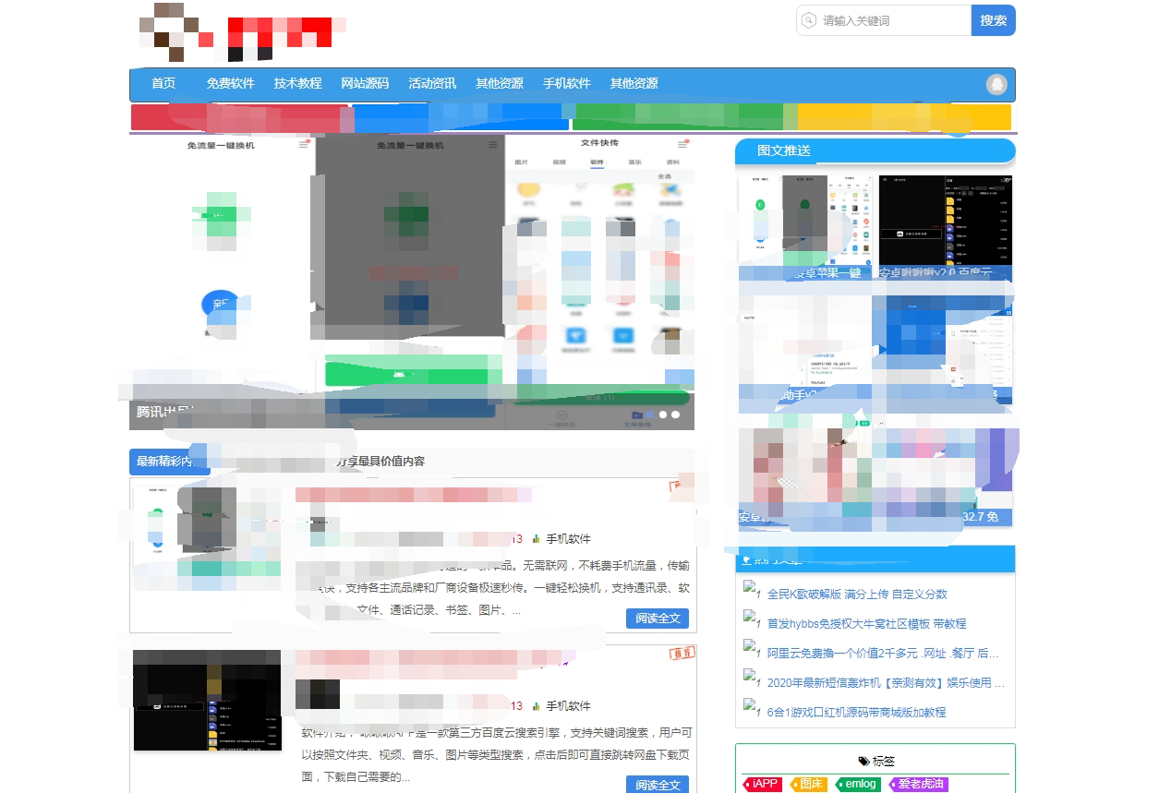This screenshot has width=1171, height=793.
Task: Click image icon before 全民K歌破解版 article
Action: point(752,594)
